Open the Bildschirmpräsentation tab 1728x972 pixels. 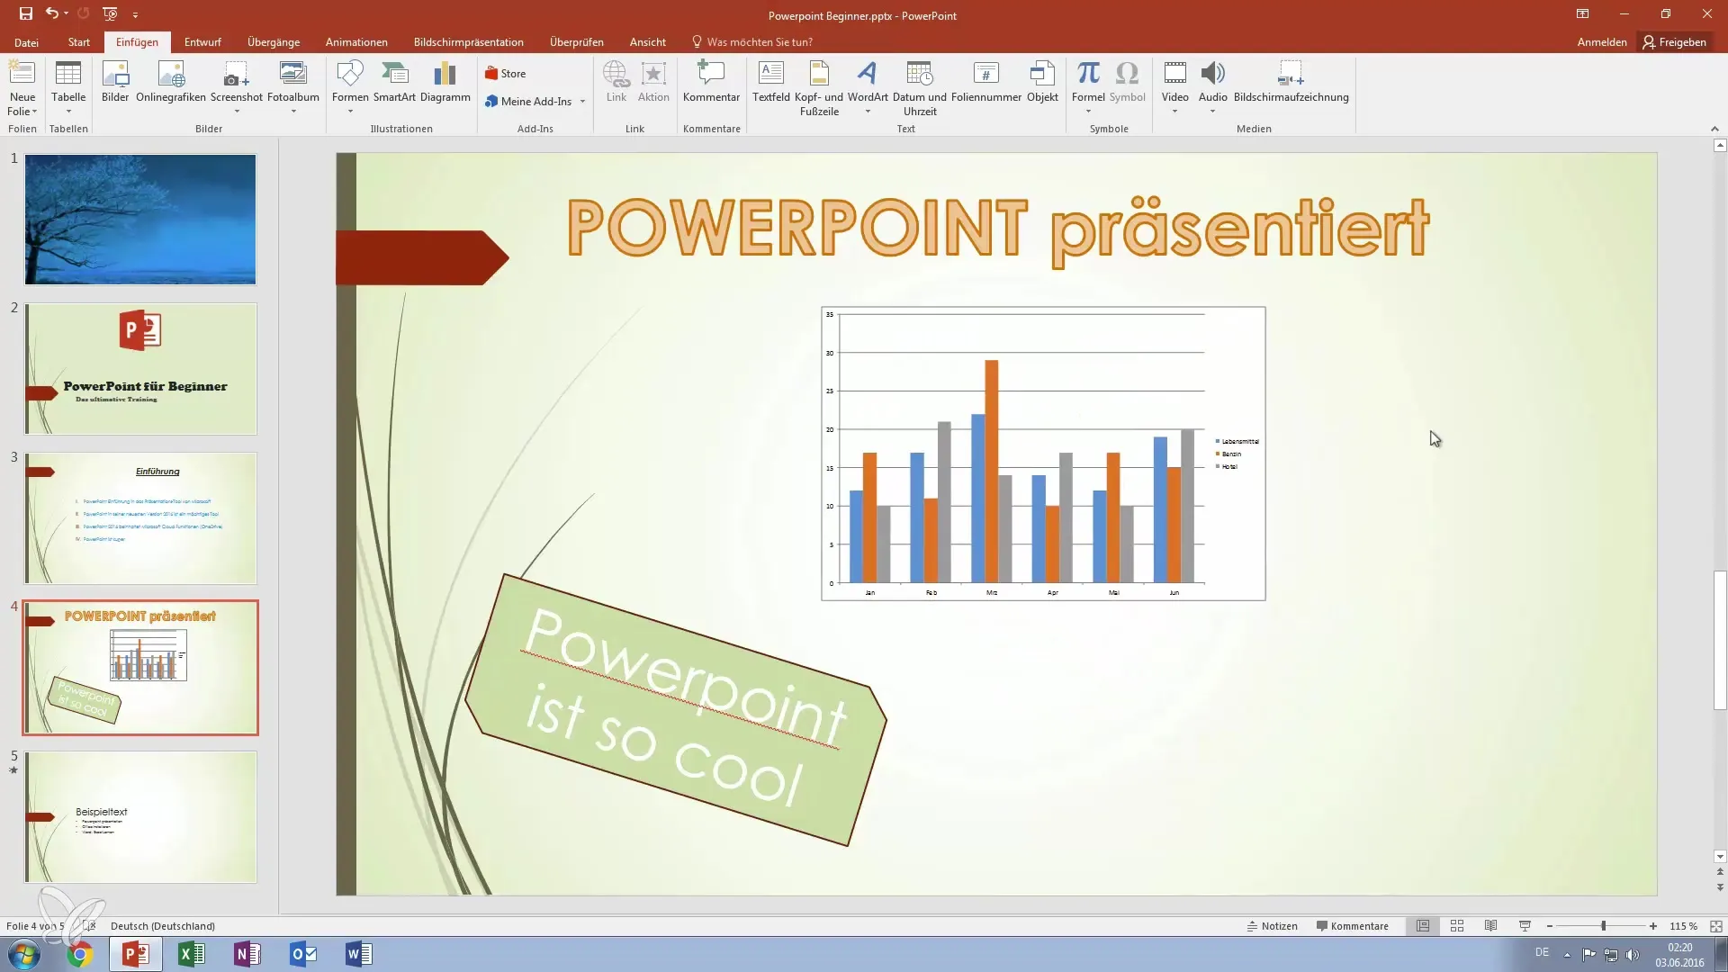tap(468, 42)
